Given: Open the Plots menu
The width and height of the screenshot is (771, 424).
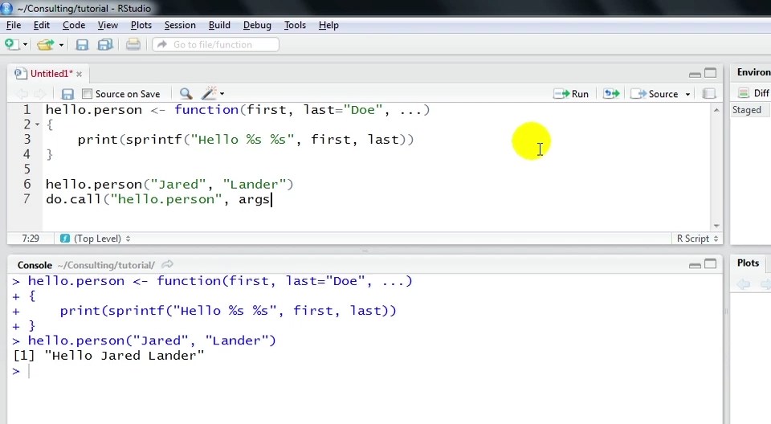Looking at the screenshot, I should click(141, 25).
